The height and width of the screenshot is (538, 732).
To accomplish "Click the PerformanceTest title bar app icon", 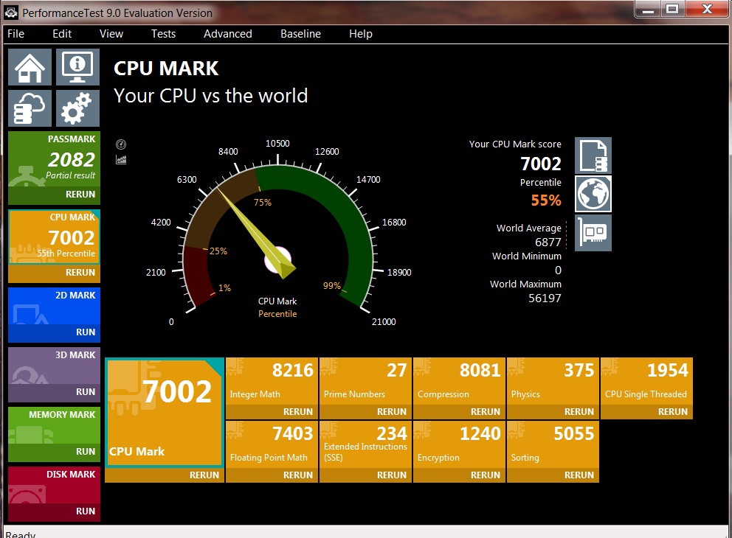I will point(11,13).
